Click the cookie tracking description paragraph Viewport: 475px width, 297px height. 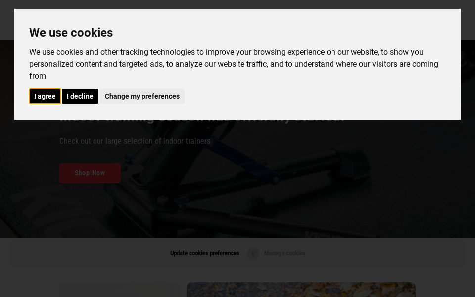pyautogui.click(x=233, y=64)
